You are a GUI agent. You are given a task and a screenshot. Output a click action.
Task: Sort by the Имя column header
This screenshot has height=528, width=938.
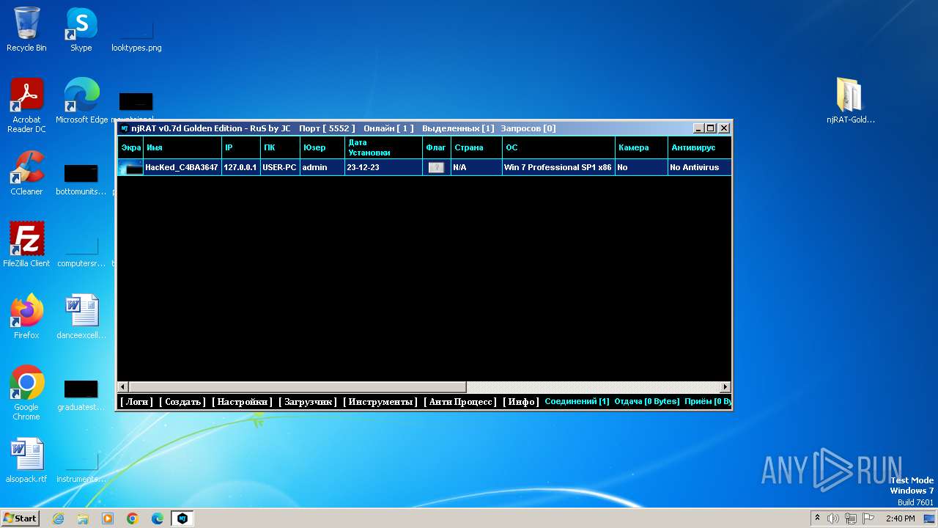click(182, 147)
